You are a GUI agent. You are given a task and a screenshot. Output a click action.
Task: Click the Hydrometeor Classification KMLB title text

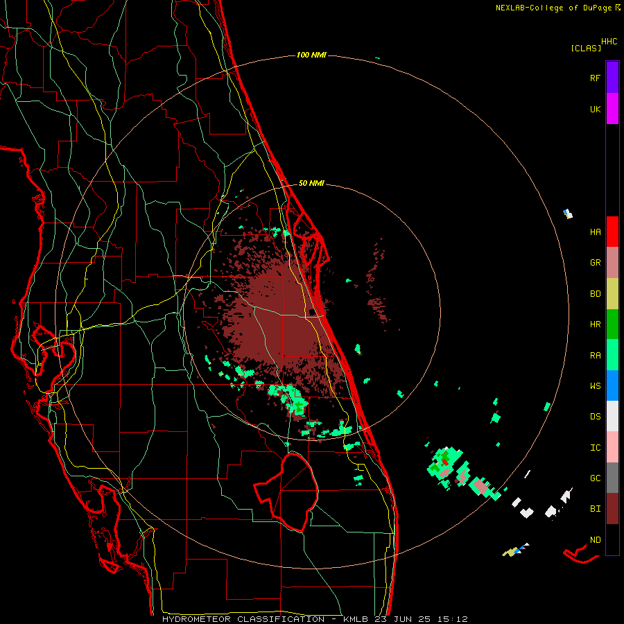315,619
